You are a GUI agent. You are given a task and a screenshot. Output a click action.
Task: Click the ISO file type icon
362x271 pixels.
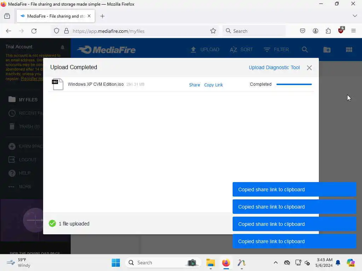coord(58,84)
